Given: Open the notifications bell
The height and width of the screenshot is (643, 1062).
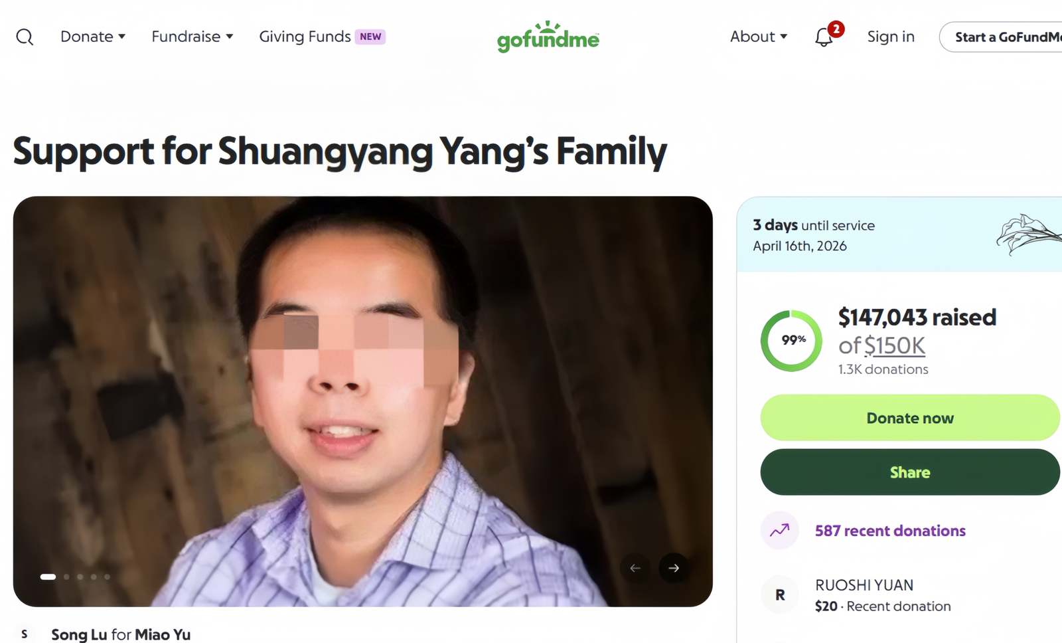Looking at the screenshot, I should pyautogui.click(x=824, y=37).
